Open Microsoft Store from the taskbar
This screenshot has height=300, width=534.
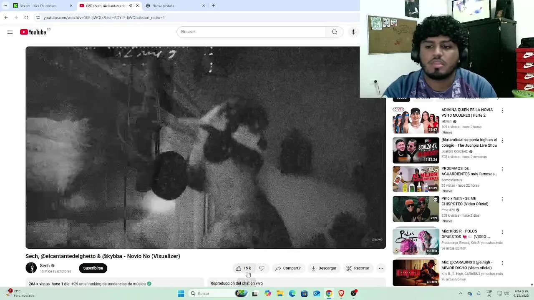304,294
